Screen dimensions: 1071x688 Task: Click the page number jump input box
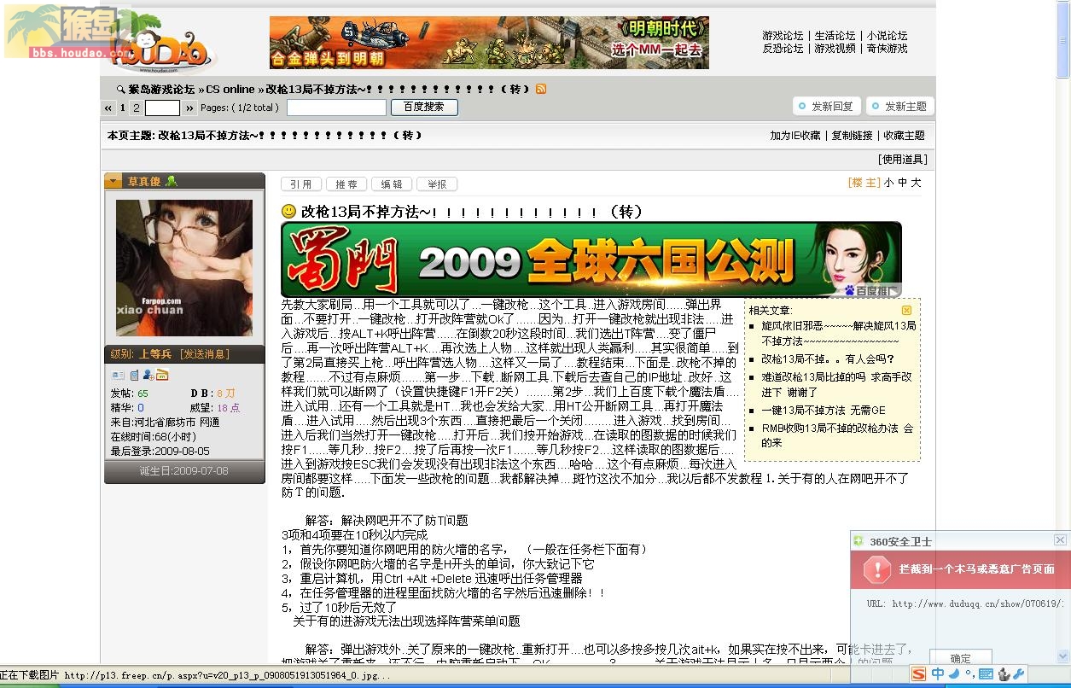(x=162, y=108)
